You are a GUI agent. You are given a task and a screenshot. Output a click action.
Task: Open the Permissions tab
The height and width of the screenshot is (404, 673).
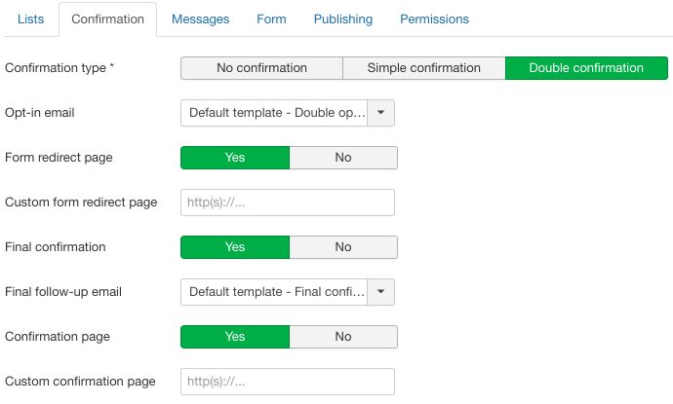(x=434, y=18)
